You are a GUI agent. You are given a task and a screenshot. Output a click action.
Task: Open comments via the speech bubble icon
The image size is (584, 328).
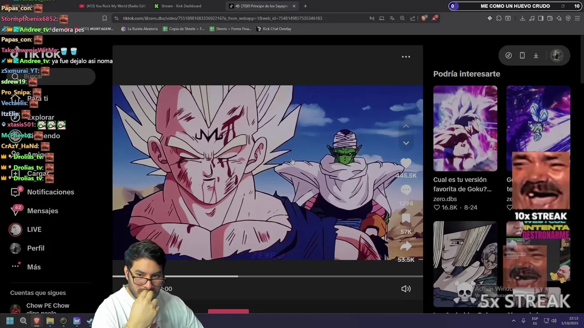click(x=406, y=190)
